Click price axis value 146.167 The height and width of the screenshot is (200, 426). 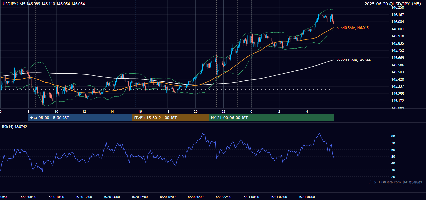point(398,15)
